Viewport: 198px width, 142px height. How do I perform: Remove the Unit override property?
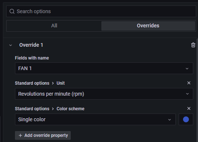[189, 83]
